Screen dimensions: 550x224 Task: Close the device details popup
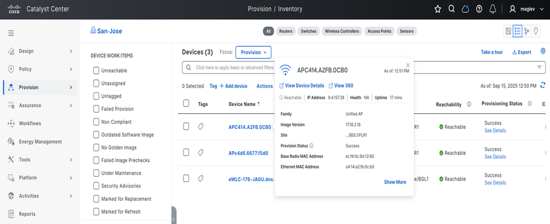[x=407, y=65]
